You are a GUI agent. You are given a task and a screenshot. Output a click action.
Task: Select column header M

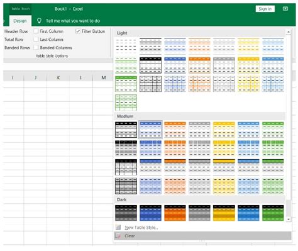point(104,78)
